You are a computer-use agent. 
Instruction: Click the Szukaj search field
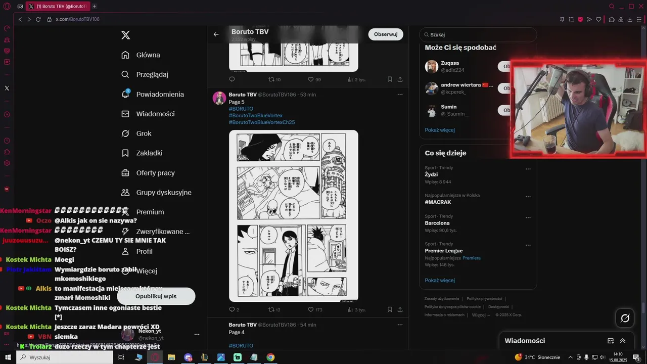tap(478, 34)
